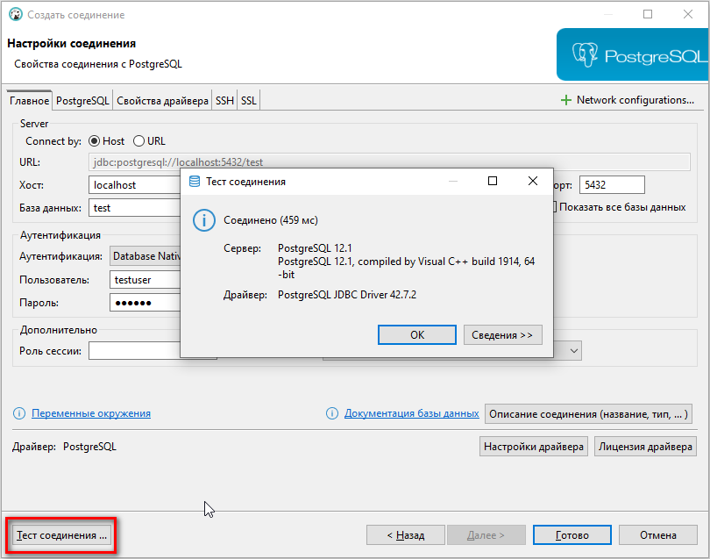Click the Роль сессии input field
The image size is (710, 559).
(x=134, y=351)
